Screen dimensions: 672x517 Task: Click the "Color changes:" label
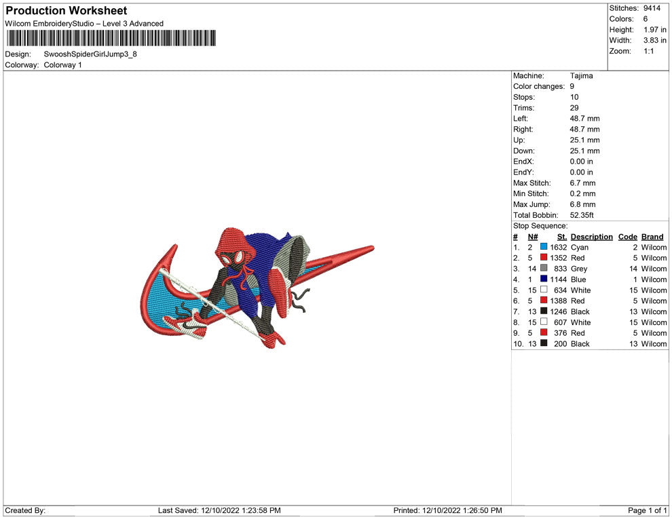pyautogui.click(x=539, y=87)
